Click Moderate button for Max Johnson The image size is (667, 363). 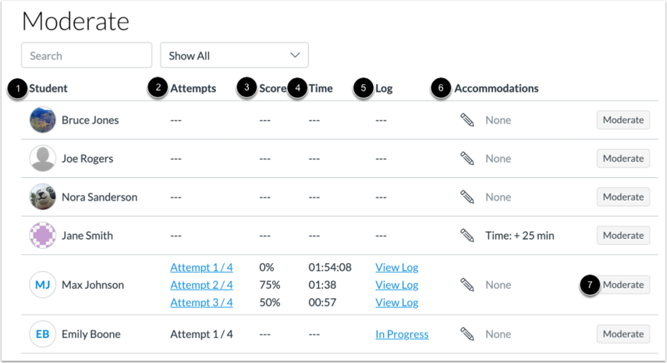[623, 285]
